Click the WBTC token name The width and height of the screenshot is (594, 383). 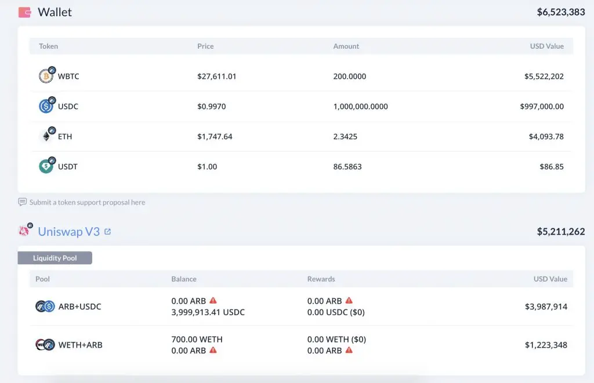coord(68,76)
